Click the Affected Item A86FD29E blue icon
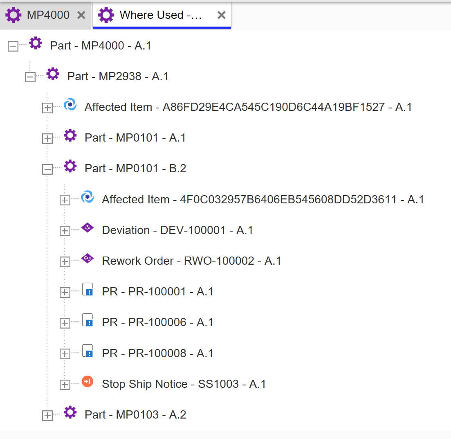This screenshot has width=451, height=439. (x=70, y=105)
